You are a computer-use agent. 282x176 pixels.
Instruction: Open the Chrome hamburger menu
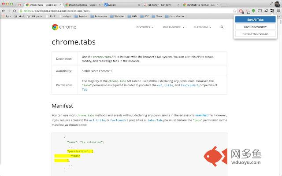278,10
